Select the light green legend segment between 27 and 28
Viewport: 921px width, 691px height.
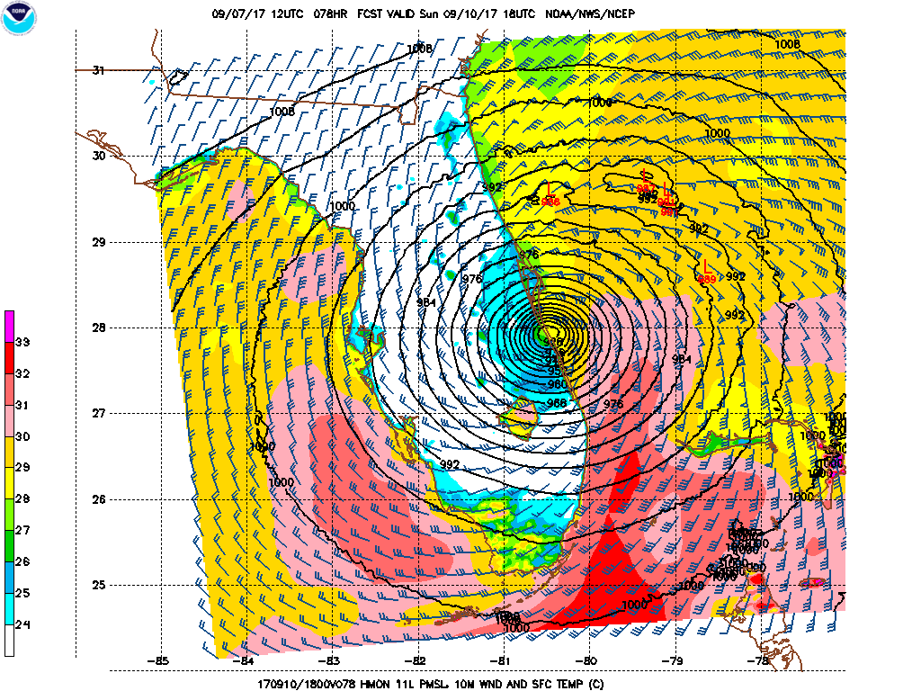point(9,515)
